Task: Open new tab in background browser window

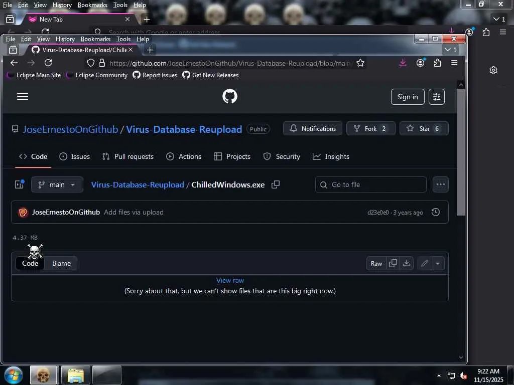Action: pos(147,20)
